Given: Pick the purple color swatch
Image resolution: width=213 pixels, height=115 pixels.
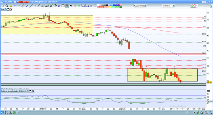Looking at the screenshot, I should tap(119, 5).
